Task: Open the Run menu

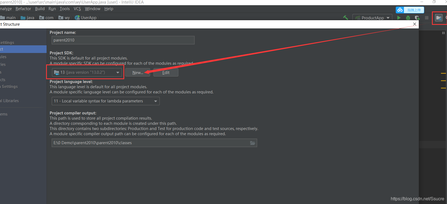Action: (x=52, y=9)
